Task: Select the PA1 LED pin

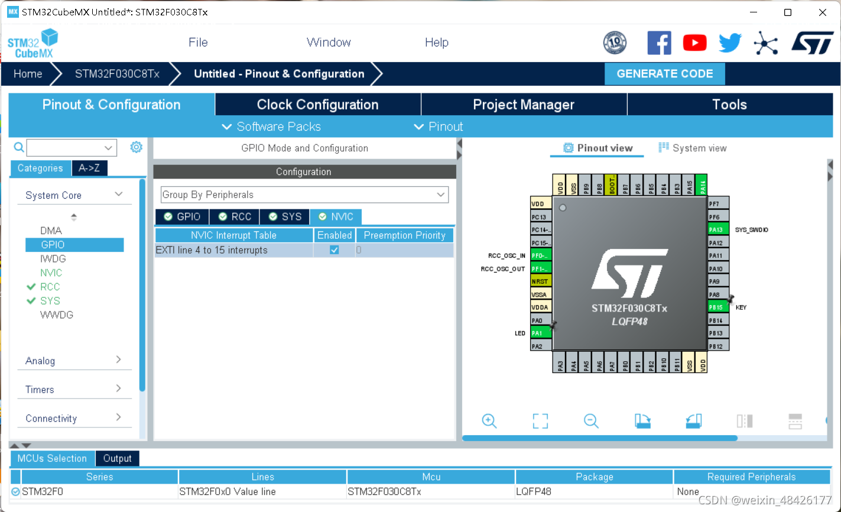Action: point(541,333)
